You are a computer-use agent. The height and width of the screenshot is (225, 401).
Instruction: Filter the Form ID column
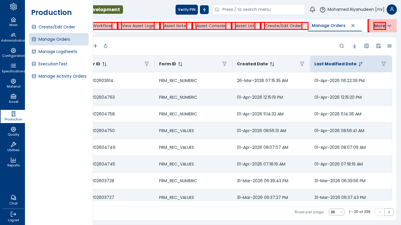225,64
